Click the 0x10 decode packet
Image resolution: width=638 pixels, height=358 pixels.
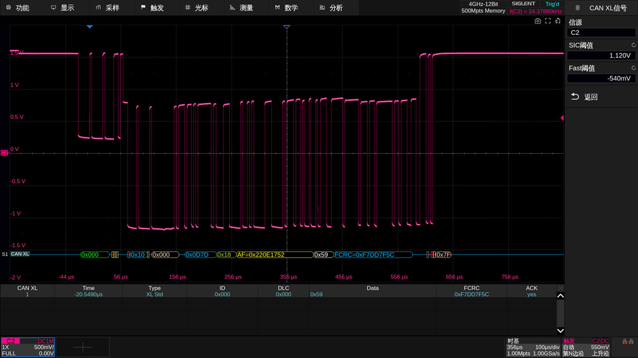138,254
